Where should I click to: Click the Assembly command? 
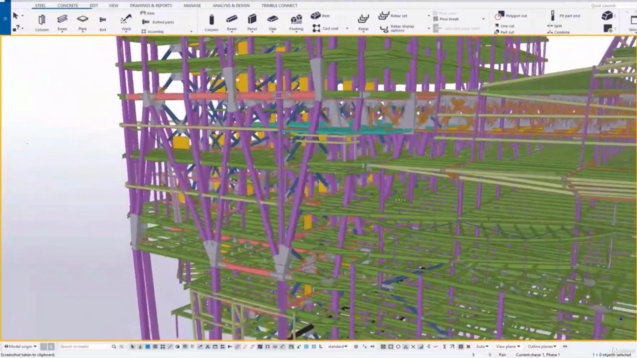(152, 31)
